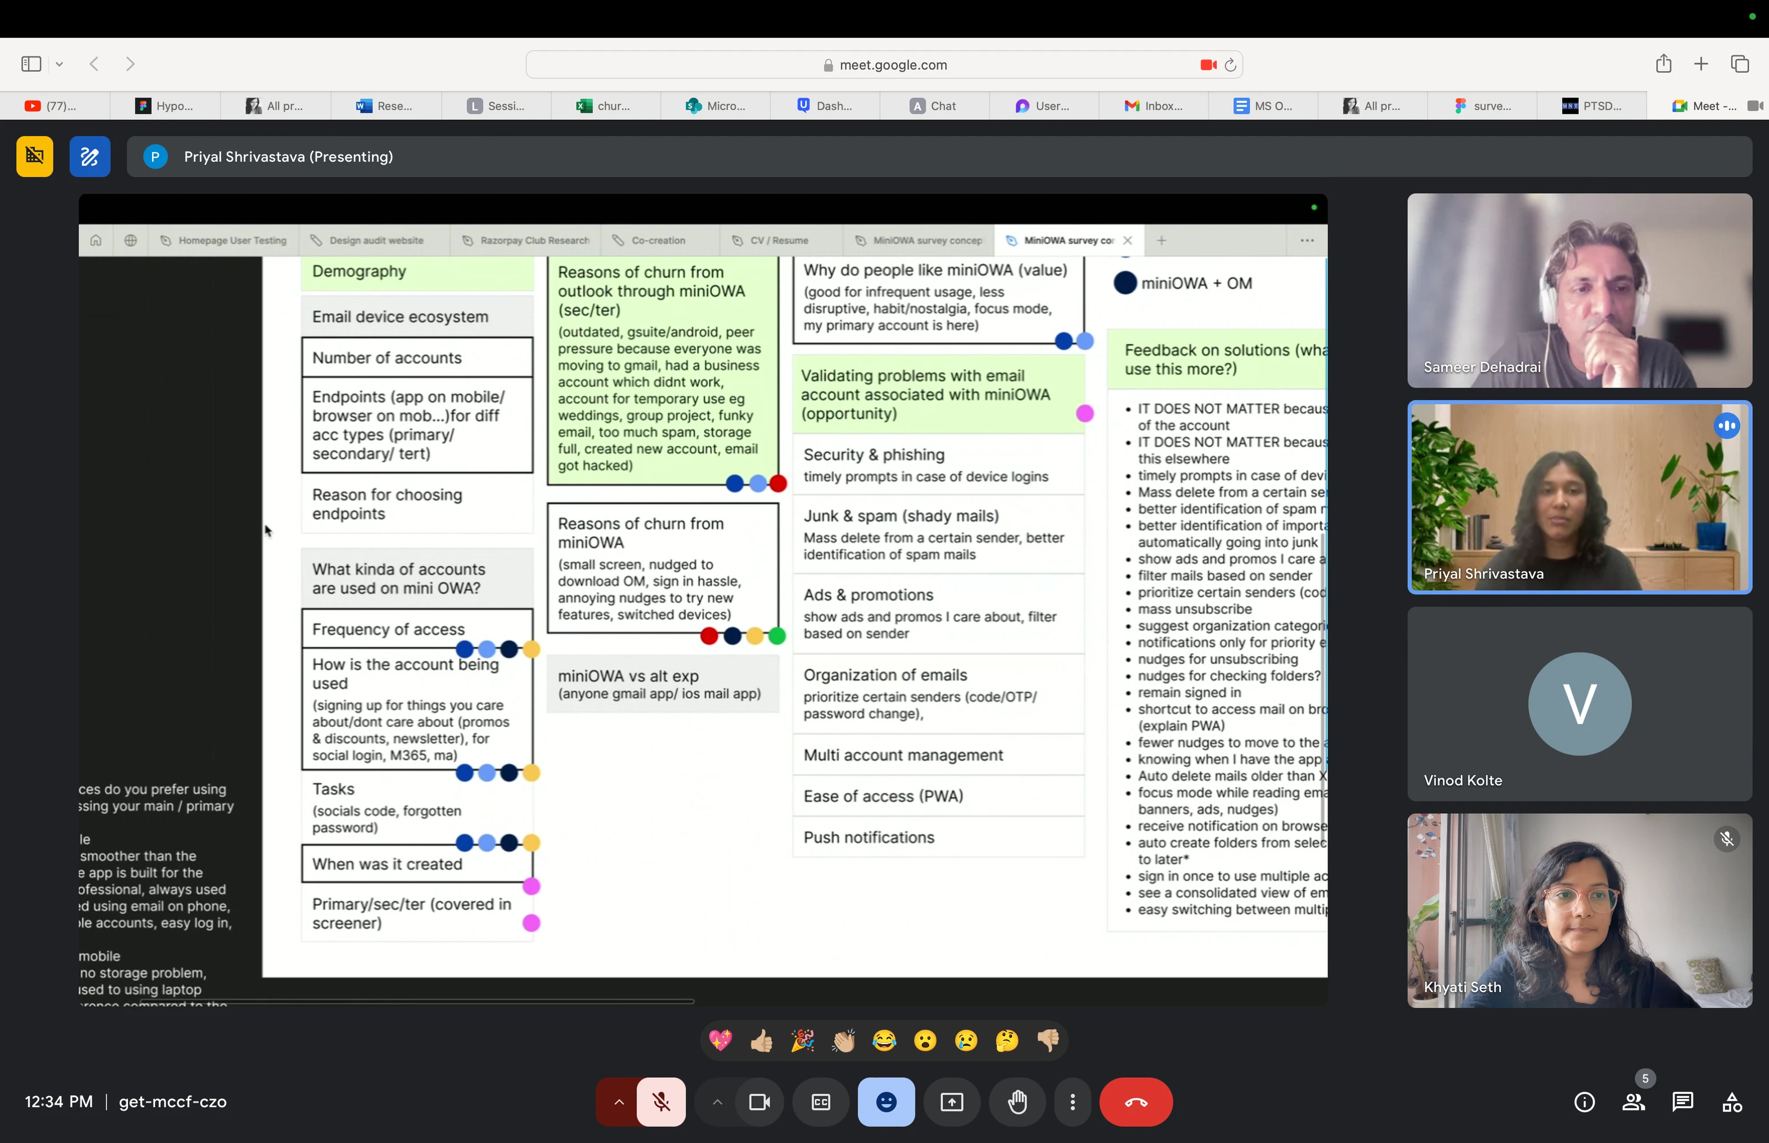Click the blue annotate pen icon

[x=90, y=157]
